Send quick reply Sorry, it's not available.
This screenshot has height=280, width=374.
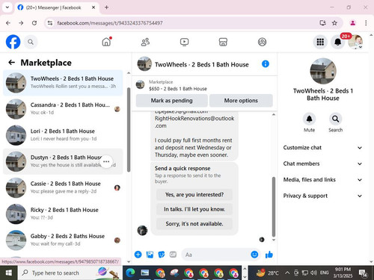(194, 224)
